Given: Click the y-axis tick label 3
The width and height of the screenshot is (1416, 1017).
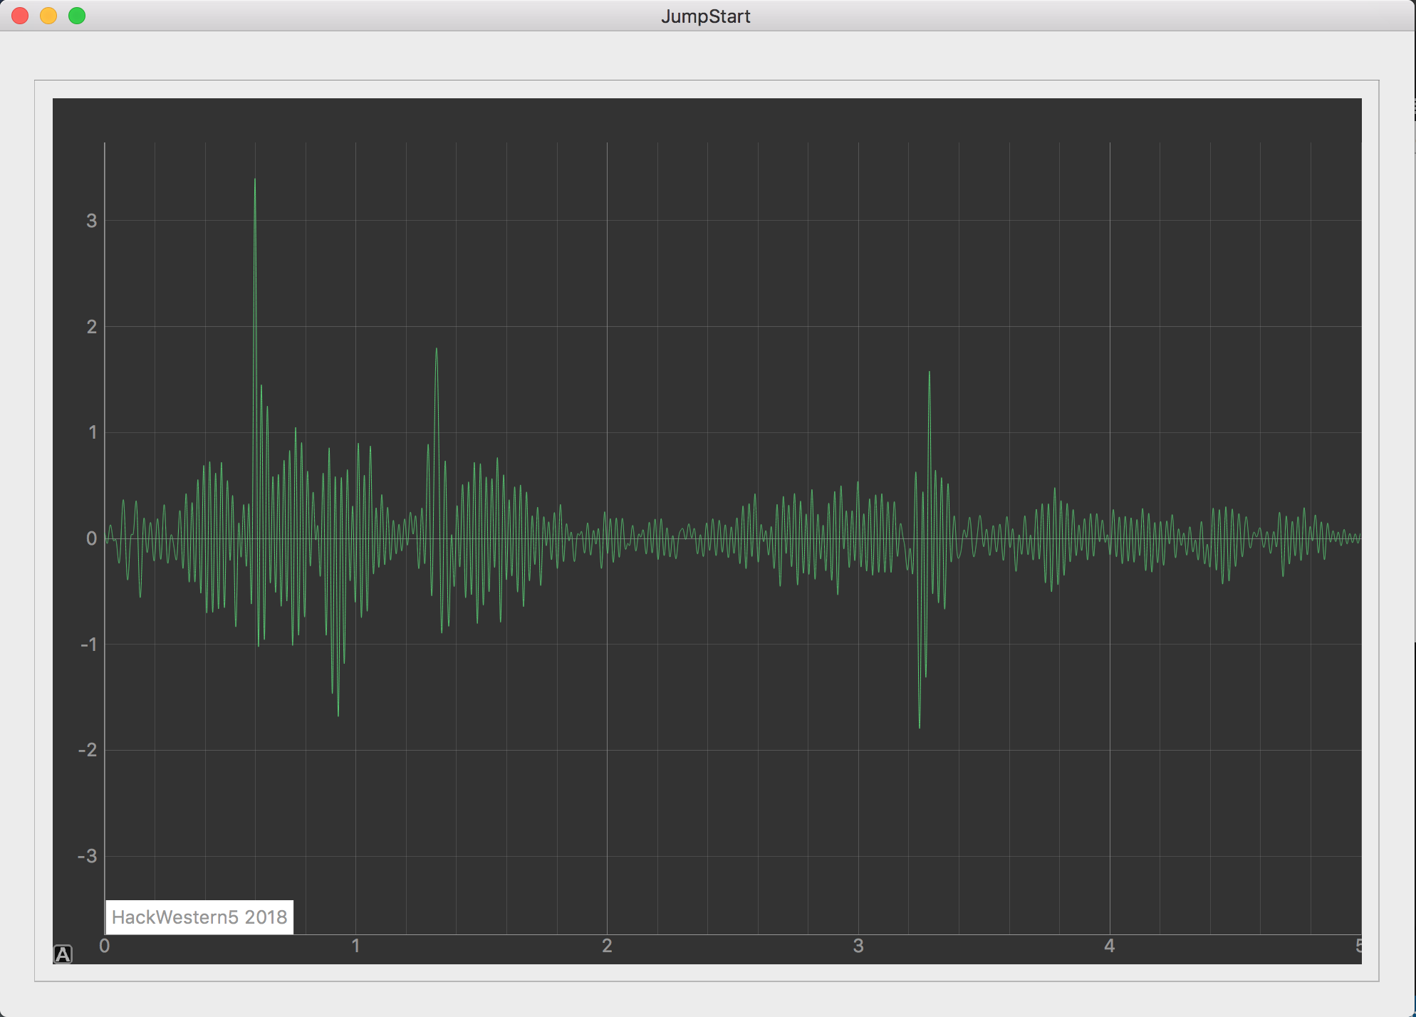Looking at the screenshot, I should coord(91,221).
